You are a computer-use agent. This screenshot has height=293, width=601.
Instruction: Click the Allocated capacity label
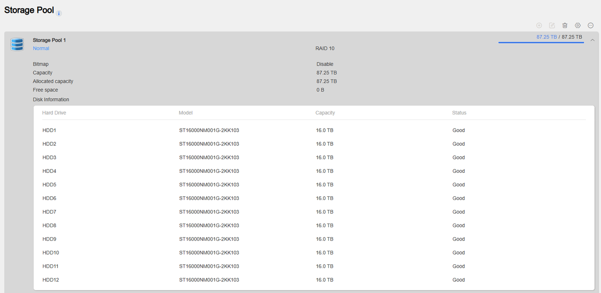tap(53, 81)
